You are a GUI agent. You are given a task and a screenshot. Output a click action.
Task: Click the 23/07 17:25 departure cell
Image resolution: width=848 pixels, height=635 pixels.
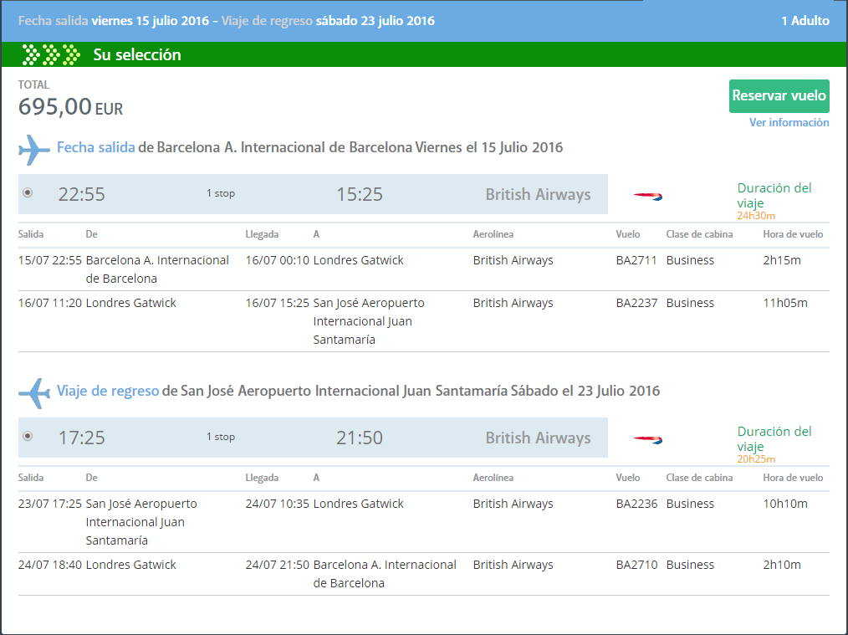[49, 504]
